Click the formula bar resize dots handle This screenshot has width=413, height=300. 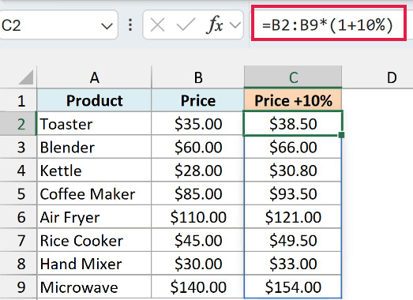pyautogui.click(x=130, y=25)
